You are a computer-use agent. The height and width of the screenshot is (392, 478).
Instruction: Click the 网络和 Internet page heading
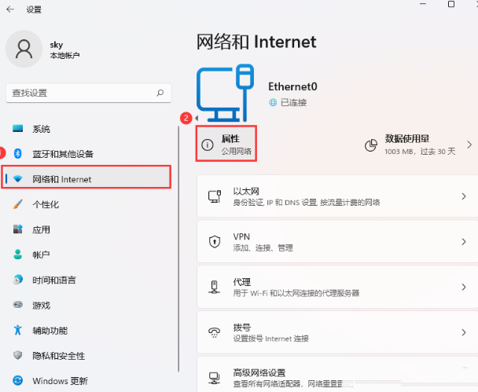click(256, 42)
